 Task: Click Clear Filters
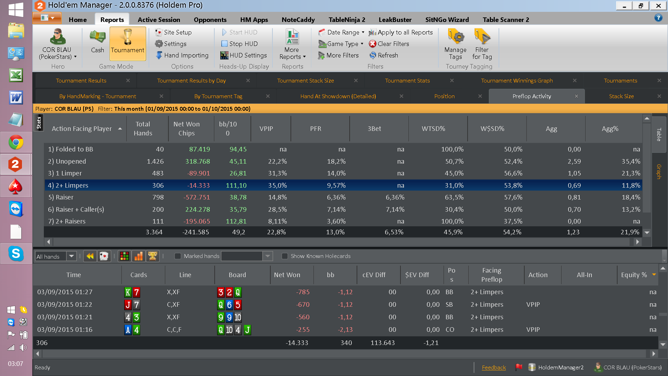tap(389, 44)
